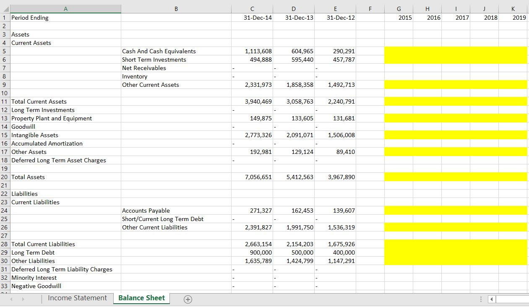Select row 1 header

(x=5, y=18)
